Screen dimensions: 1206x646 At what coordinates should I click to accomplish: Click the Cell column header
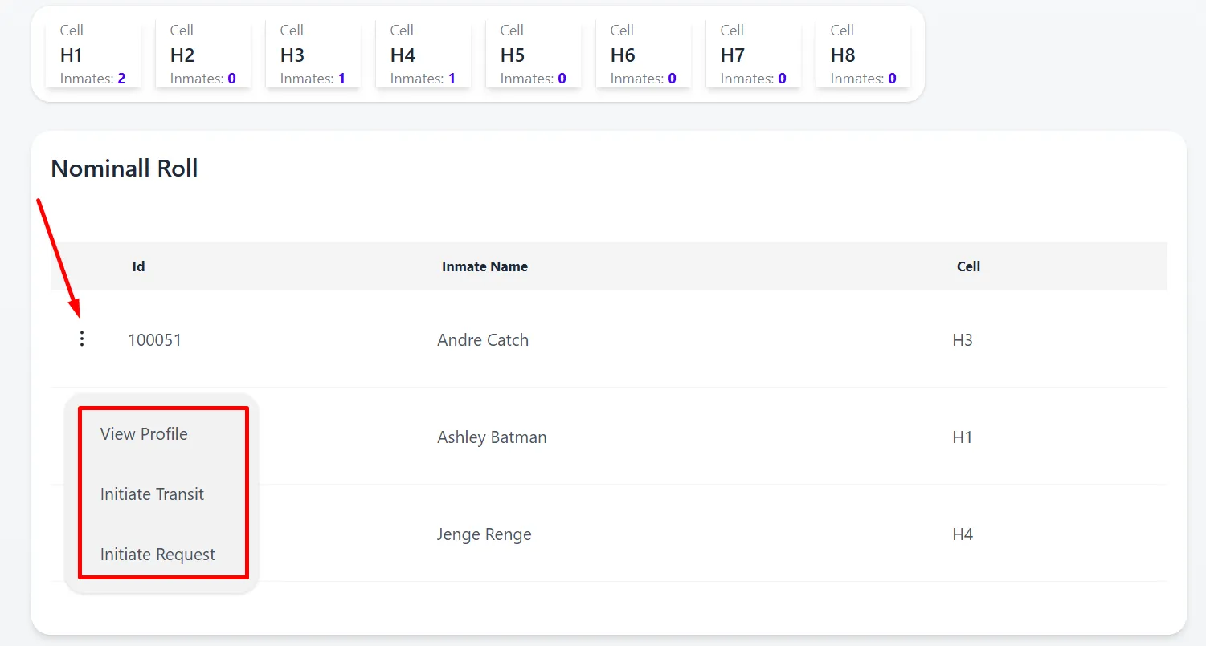click(x=968, y=266)
